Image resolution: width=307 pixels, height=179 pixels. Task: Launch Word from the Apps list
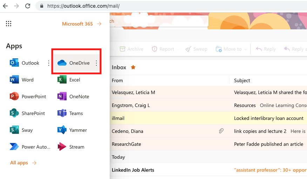pos(21,80)
